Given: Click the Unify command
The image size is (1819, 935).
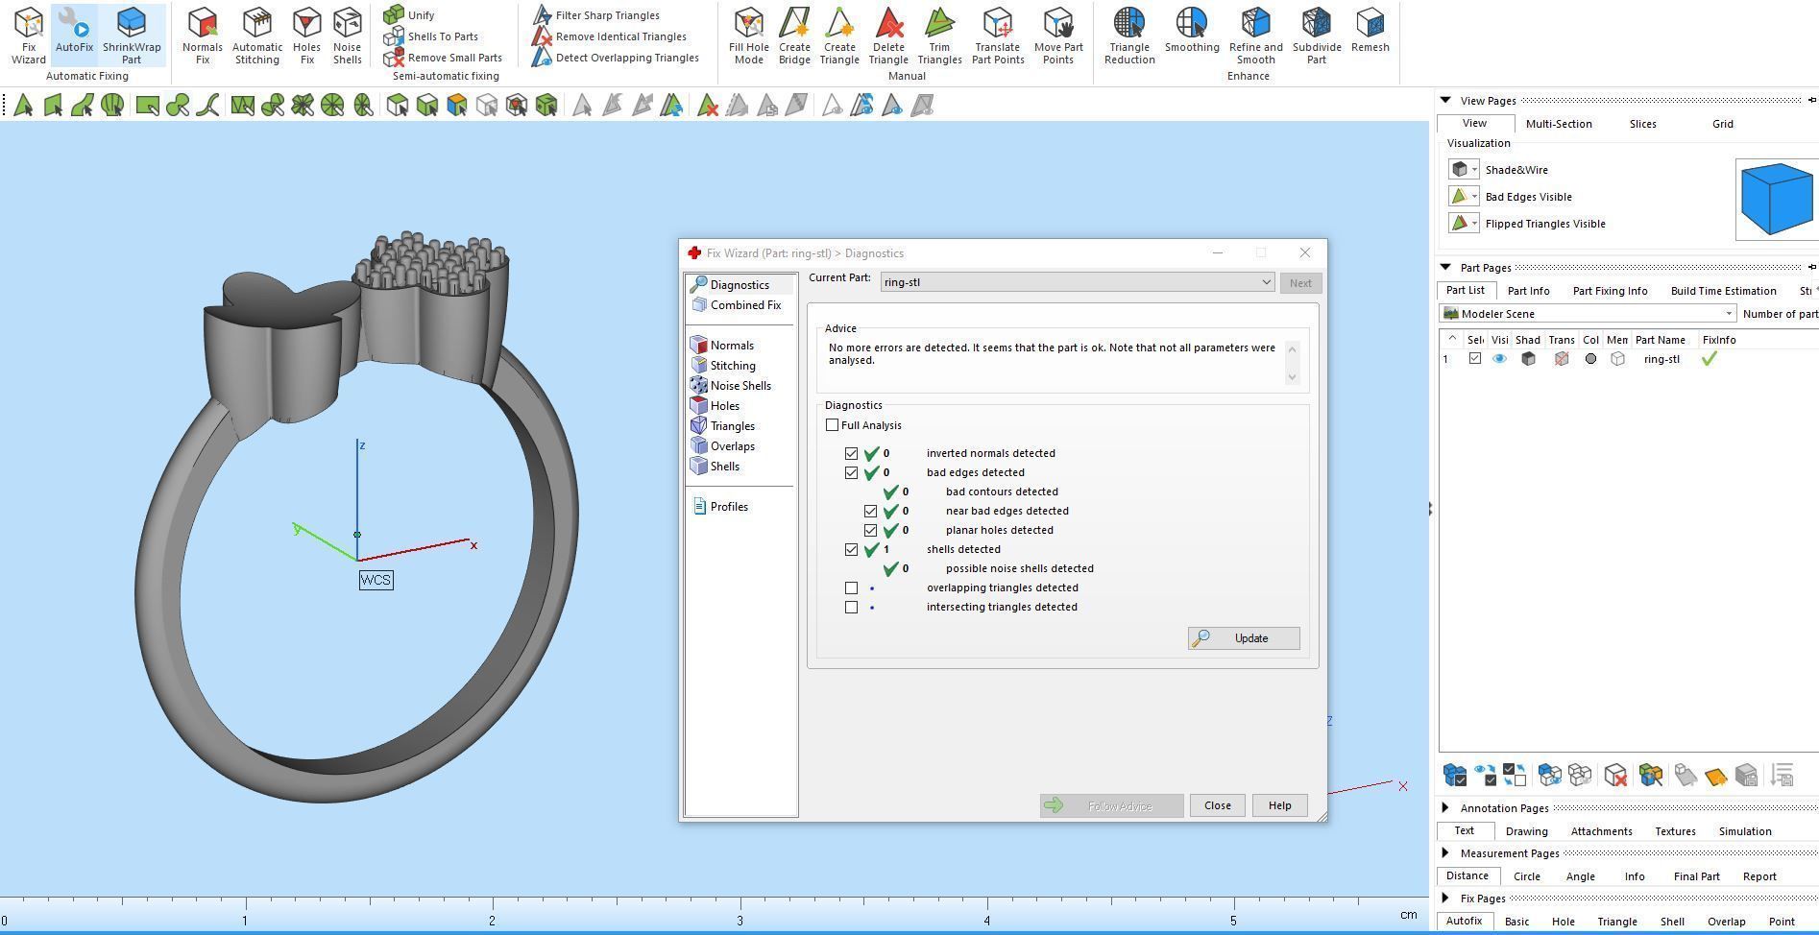Looking at the screenshot, I should 409,14.
